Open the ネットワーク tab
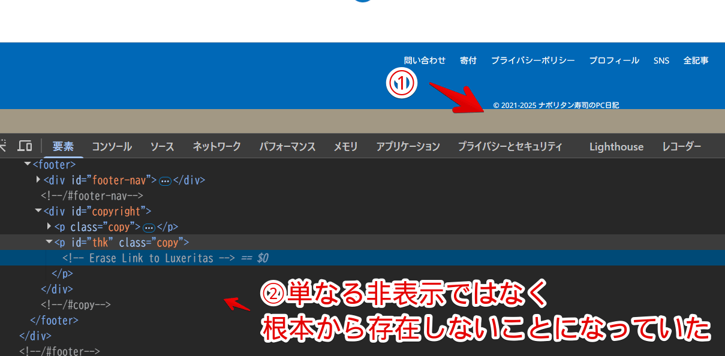This screenshot has width=725, height=356. [x=216, y=146]
